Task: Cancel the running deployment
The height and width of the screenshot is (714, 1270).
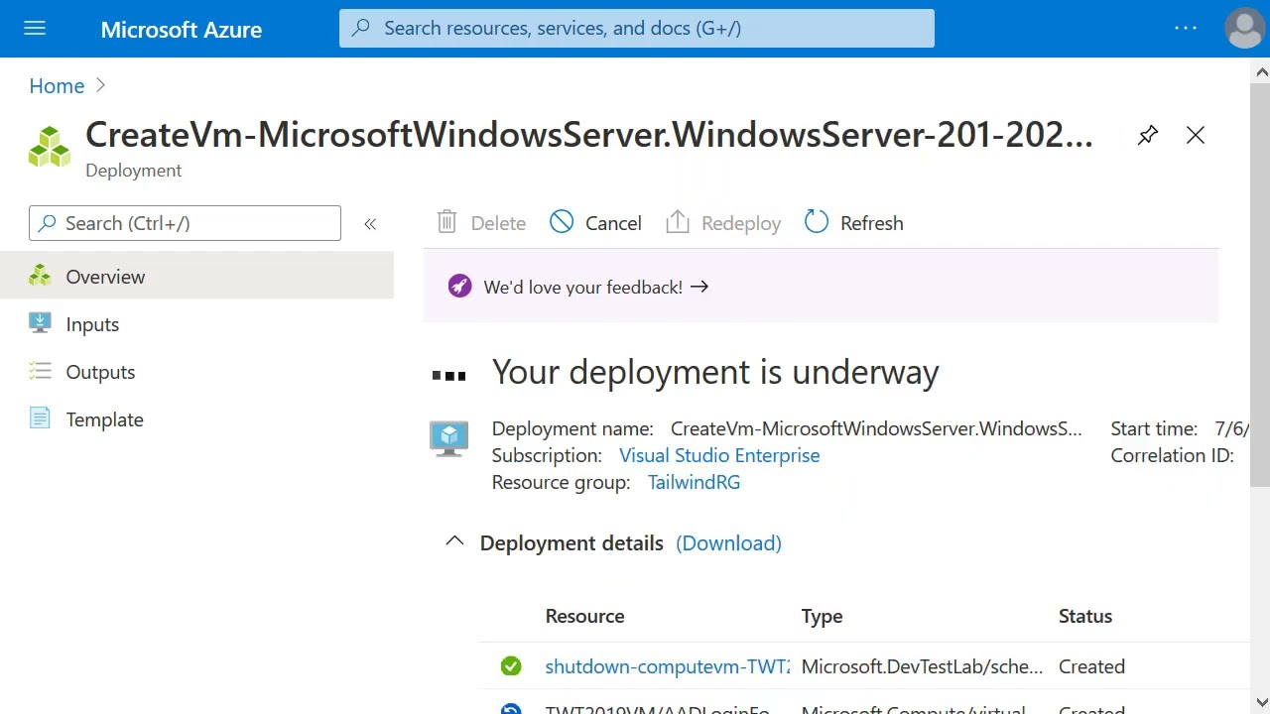Action: tap(595, 222)
